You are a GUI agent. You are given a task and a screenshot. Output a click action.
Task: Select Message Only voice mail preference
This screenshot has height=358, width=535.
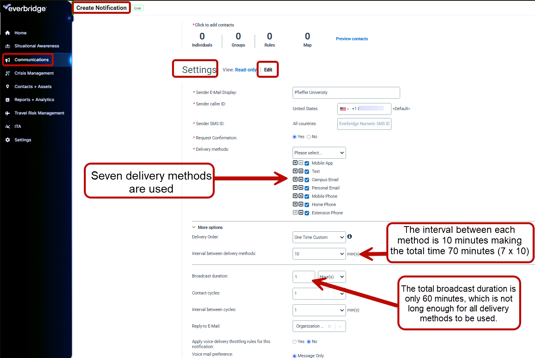pyautogui.click(x=295, y=356)
